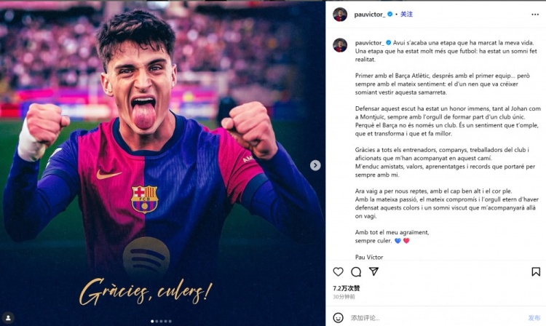Open the emoji picker in the comment box

point(338,317)
